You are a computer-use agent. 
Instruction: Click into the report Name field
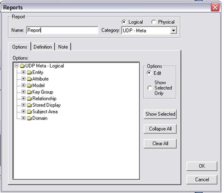click(62, 30)
